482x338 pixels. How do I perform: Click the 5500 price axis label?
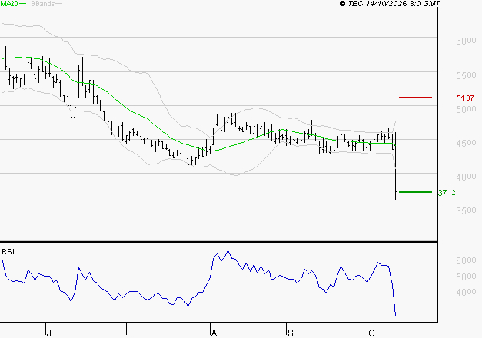(x=466, y=75)
